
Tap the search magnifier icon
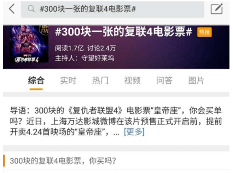click(31, 8)
